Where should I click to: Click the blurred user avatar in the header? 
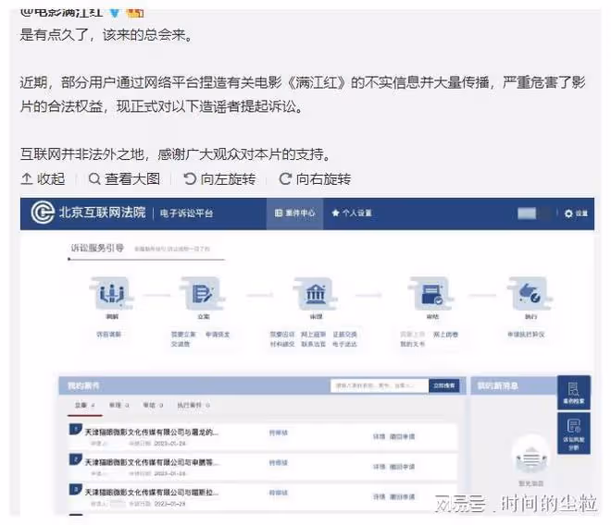coord(527,213)
